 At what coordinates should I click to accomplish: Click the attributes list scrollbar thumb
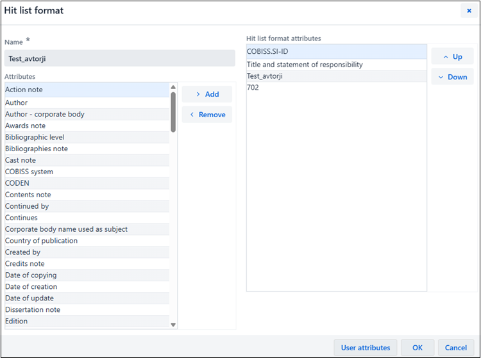173,112
